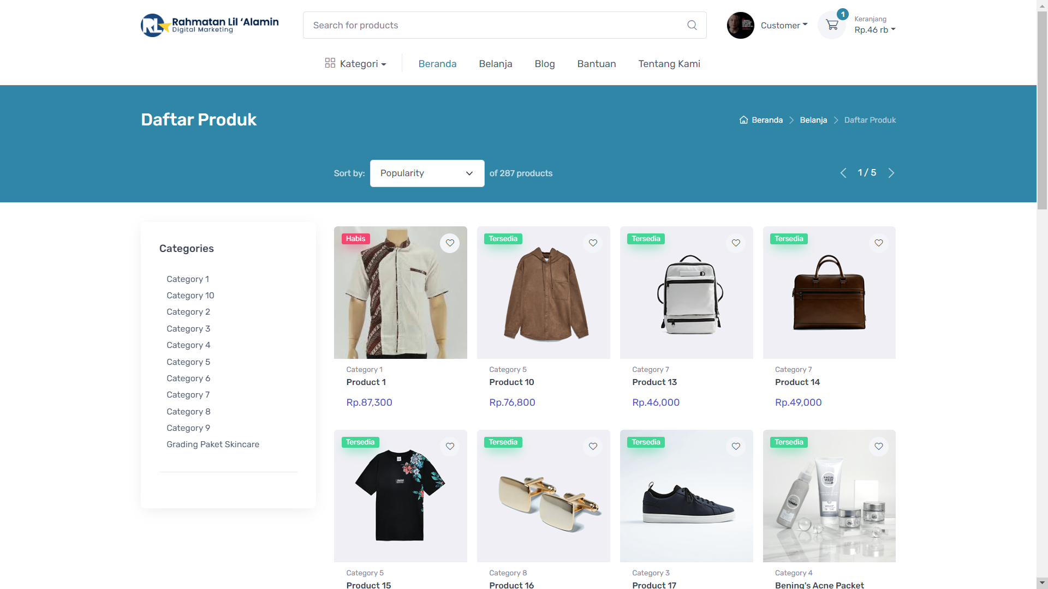Viewport: 1048px width, 589px height.
Task: Open the shopping cart icon
Action: 832,25
